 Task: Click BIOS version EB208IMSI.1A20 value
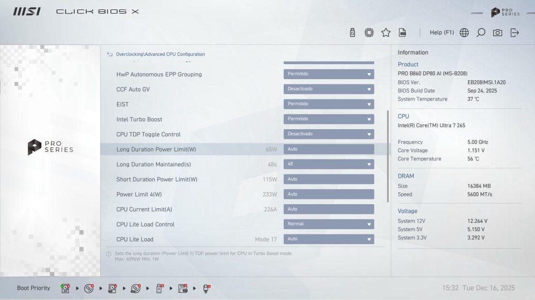486,82
